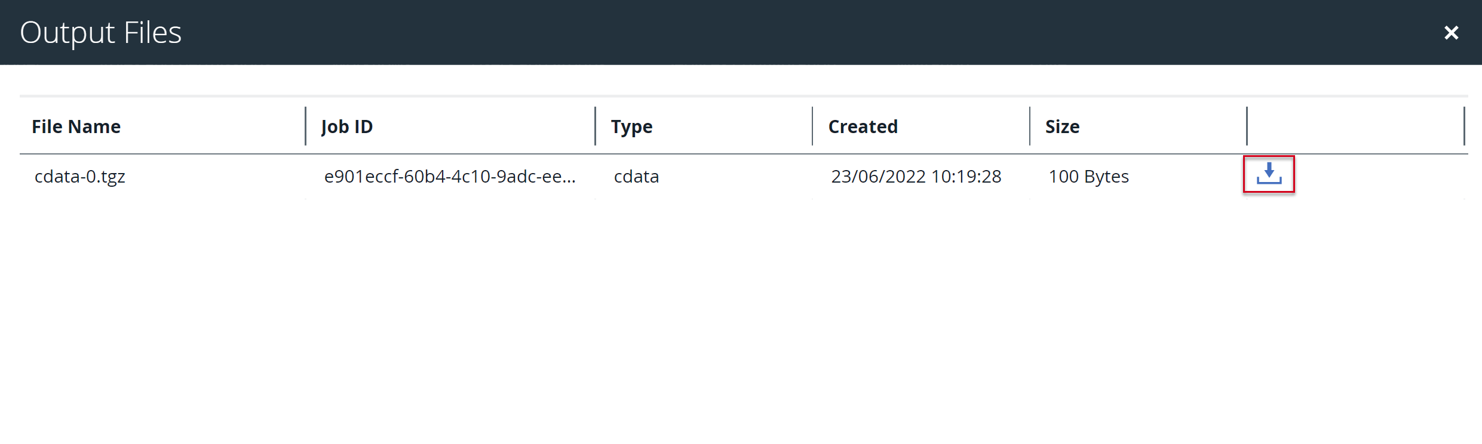Viewport: 1482px width, 444px height.
Task: Click divider between Created and Size columns
Action: pos(1030,126)
